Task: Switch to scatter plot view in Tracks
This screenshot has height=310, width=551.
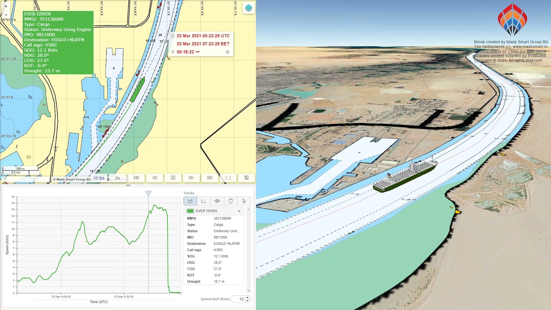Action: [x=204, y=201]
